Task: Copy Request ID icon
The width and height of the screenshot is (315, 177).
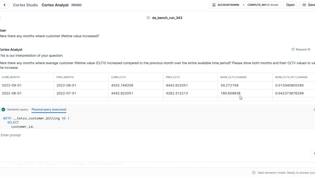Action: [x=293, y=49]
